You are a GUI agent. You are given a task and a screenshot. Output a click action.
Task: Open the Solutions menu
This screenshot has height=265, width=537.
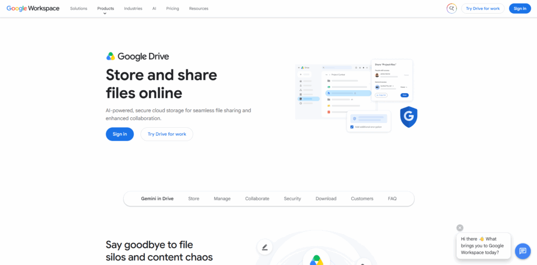pos(79,8)
